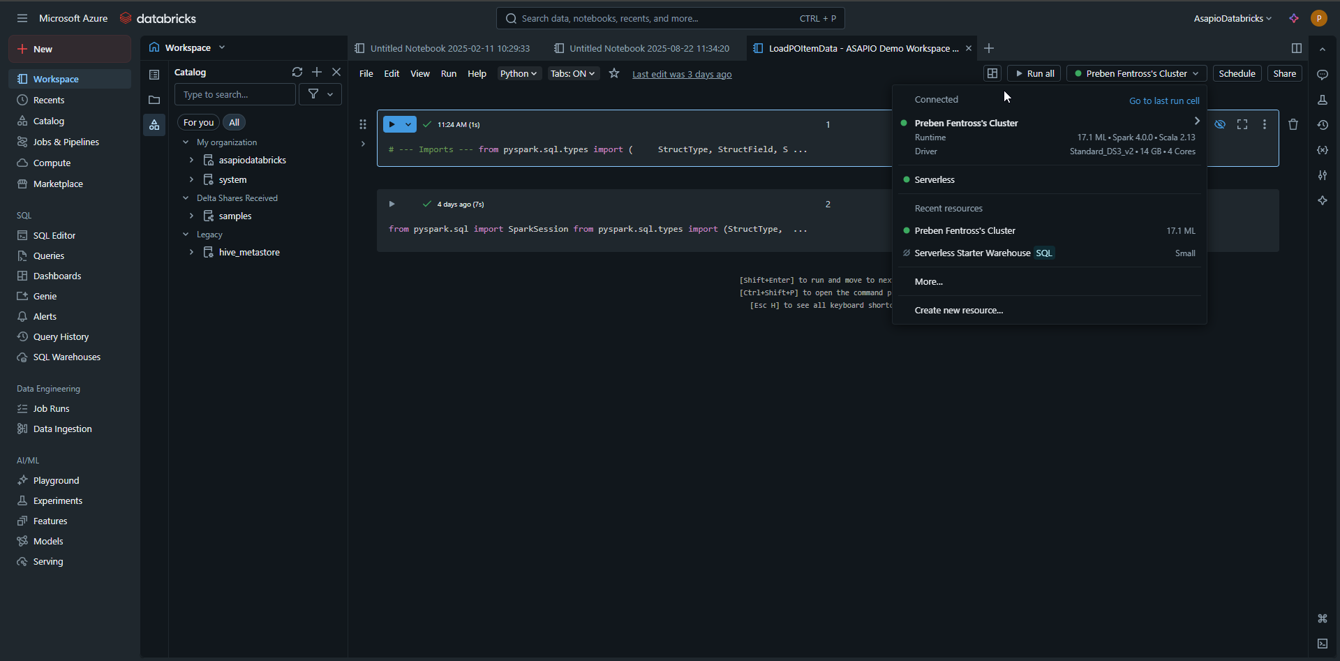
Task: Open keyboard shortcuts icon at bottom right
Action: (x=1323, y=618)
